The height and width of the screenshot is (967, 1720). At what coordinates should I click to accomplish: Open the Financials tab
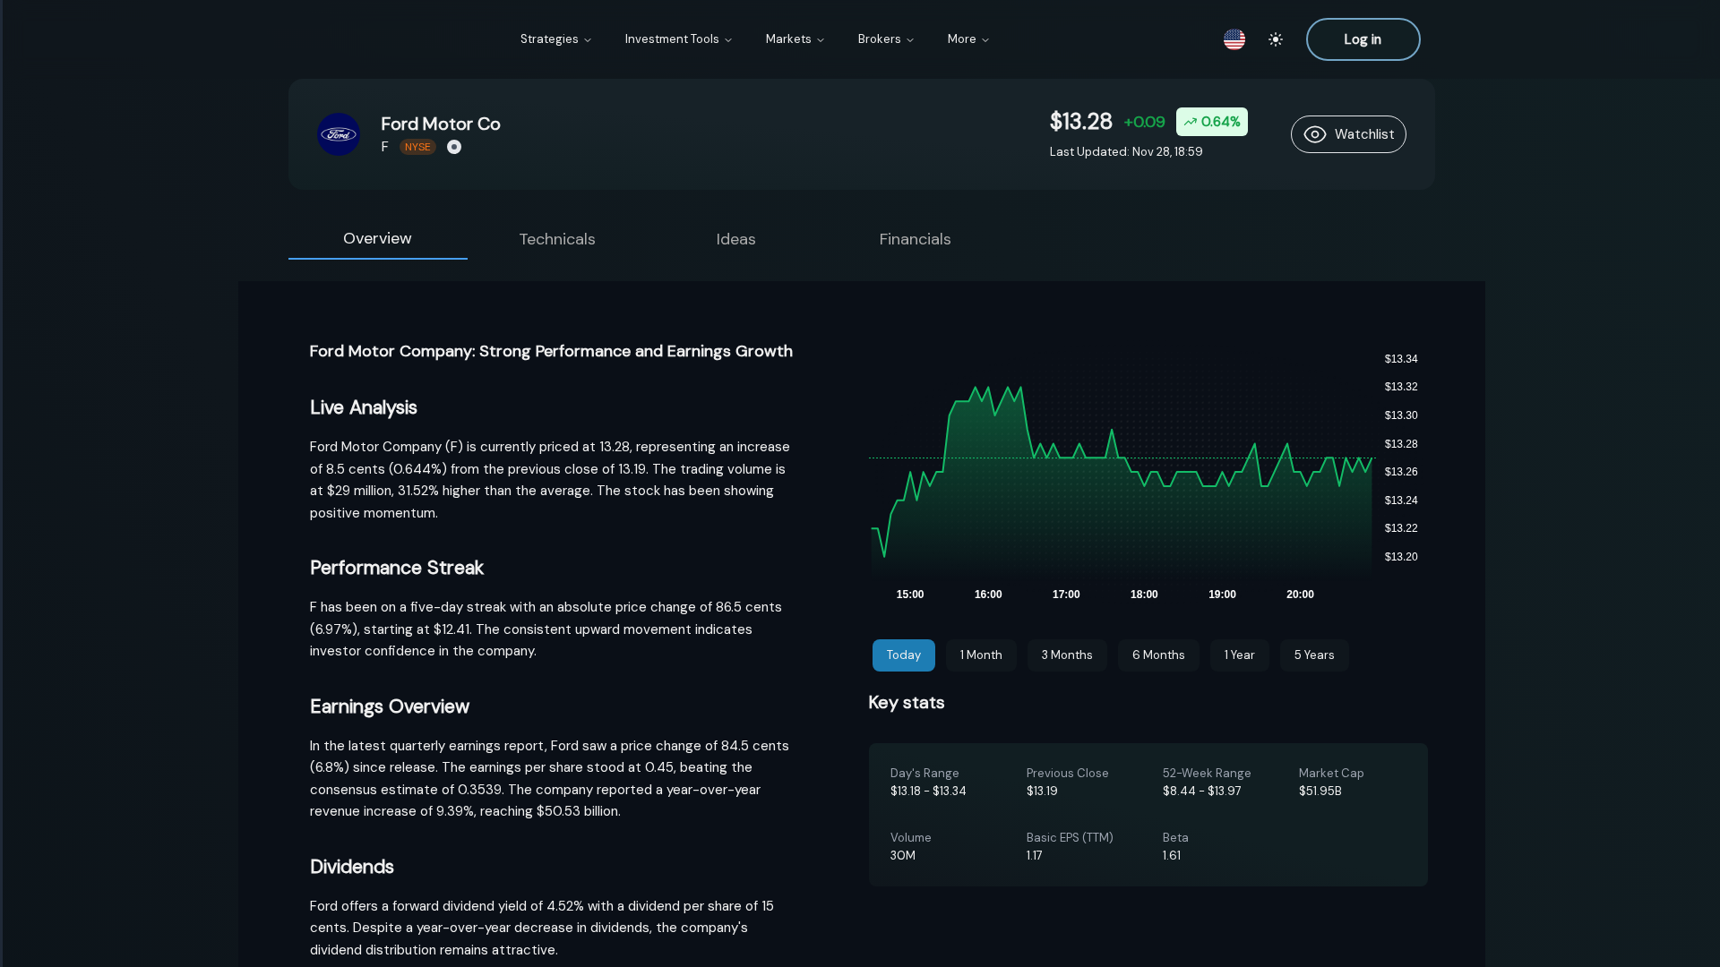point(915,239)
